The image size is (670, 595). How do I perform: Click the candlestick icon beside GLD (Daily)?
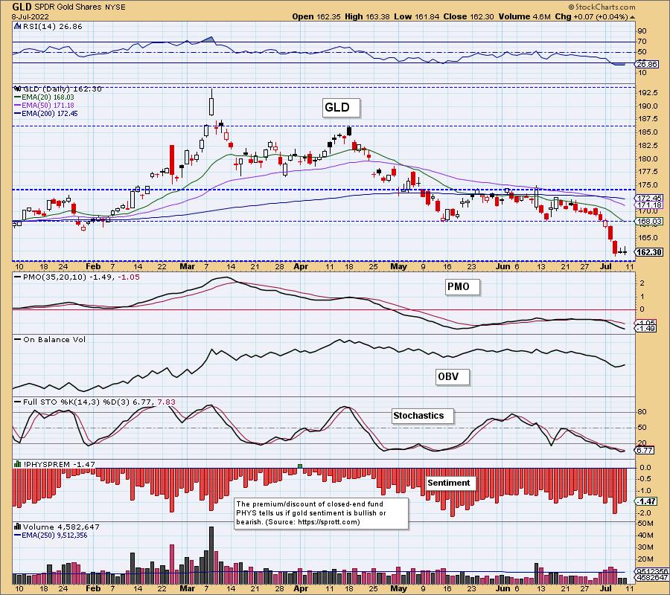[x=18, y=89]
